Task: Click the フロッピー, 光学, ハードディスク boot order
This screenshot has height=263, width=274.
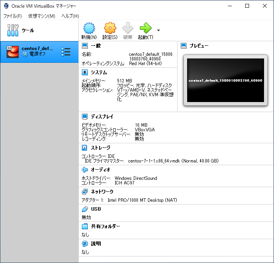Action: (144, 85)
